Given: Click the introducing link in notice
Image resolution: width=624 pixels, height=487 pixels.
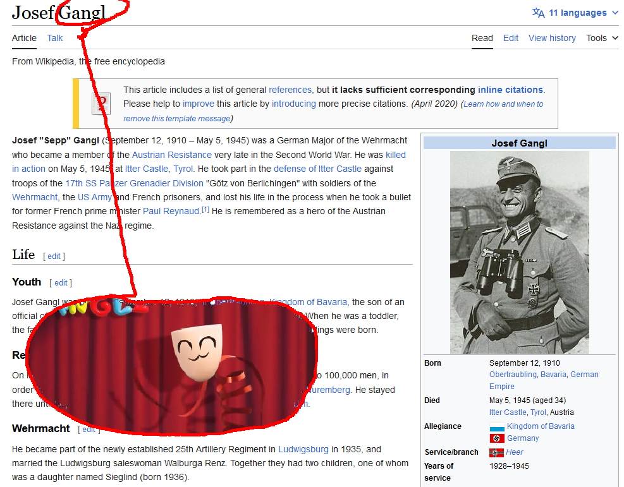Looking at the screenshot, I should pyautogui.click(x=294, y=104).
